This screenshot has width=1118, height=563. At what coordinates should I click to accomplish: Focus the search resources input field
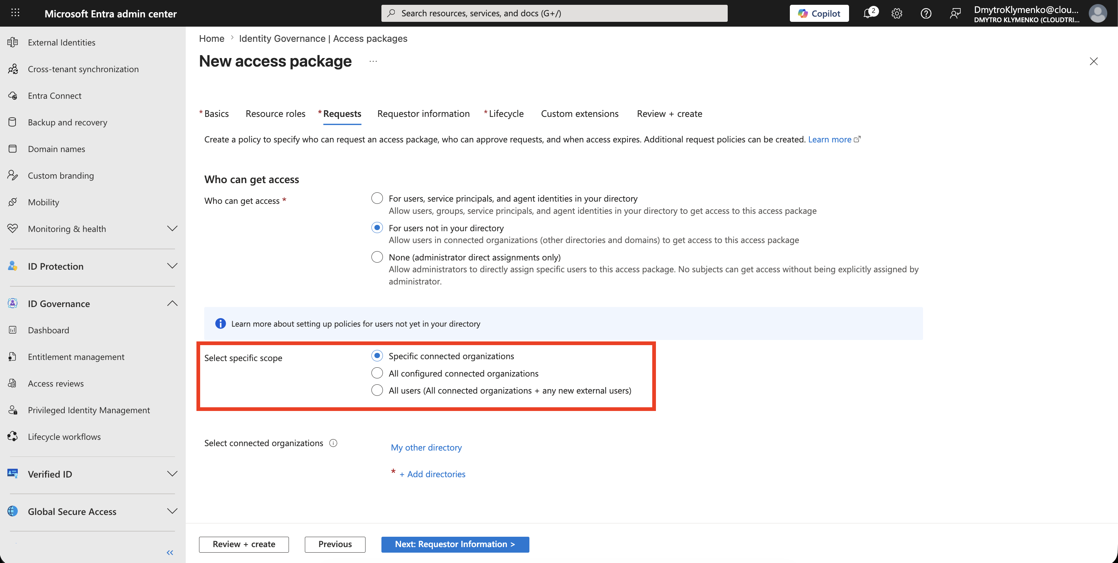pos(554,13)
